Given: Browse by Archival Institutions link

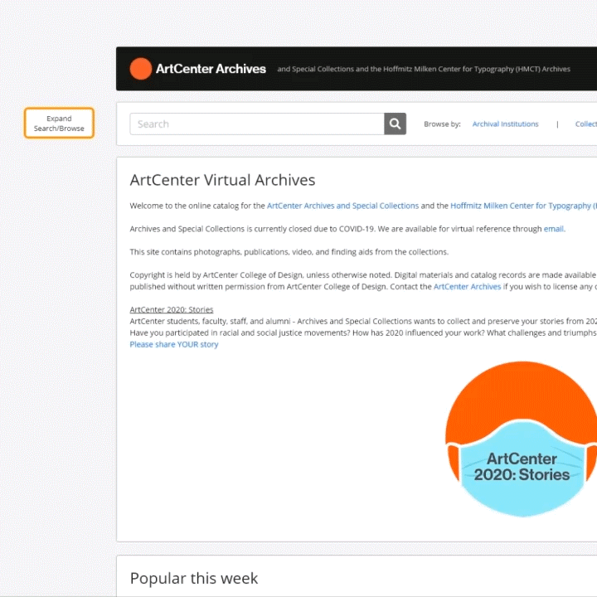Looking at the screenshot, I should (505, 124).
